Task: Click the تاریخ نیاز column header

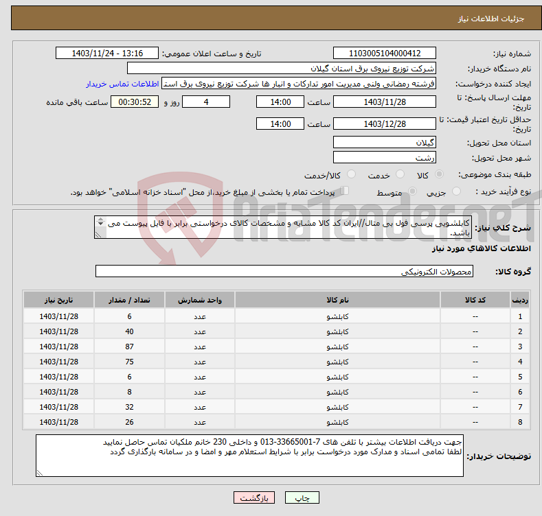Action: click(x=59, y=300)
